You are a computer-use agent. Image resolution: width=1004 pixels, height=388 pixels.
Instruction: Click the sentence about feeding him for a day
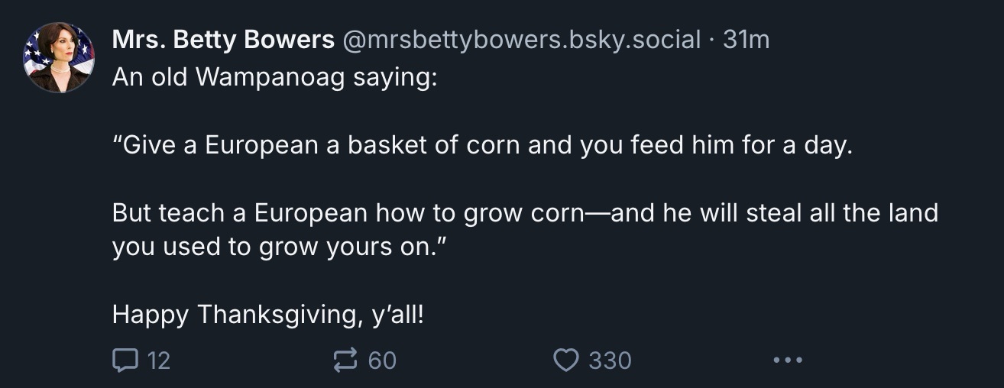pos(482,145)
